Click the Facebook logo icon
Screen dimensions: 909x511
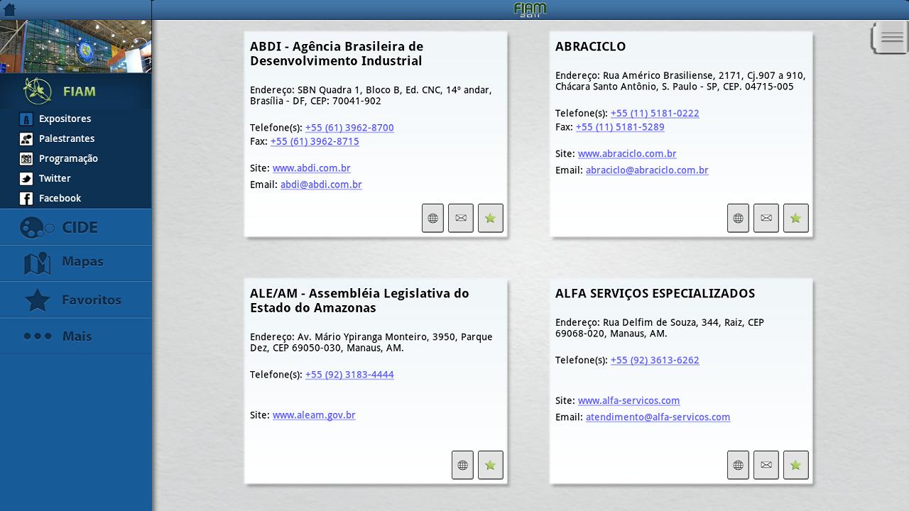click(x=26, y=199)
